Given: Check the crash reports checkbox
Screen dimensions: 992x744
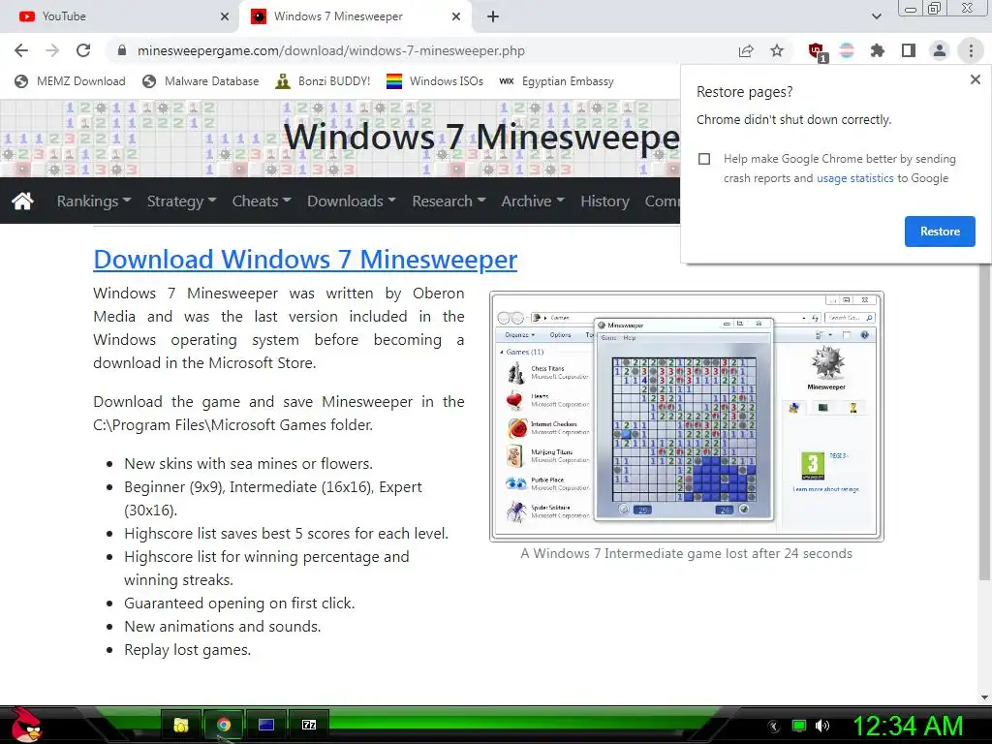Looking at the screenshot, I should [x=704, y=159].
